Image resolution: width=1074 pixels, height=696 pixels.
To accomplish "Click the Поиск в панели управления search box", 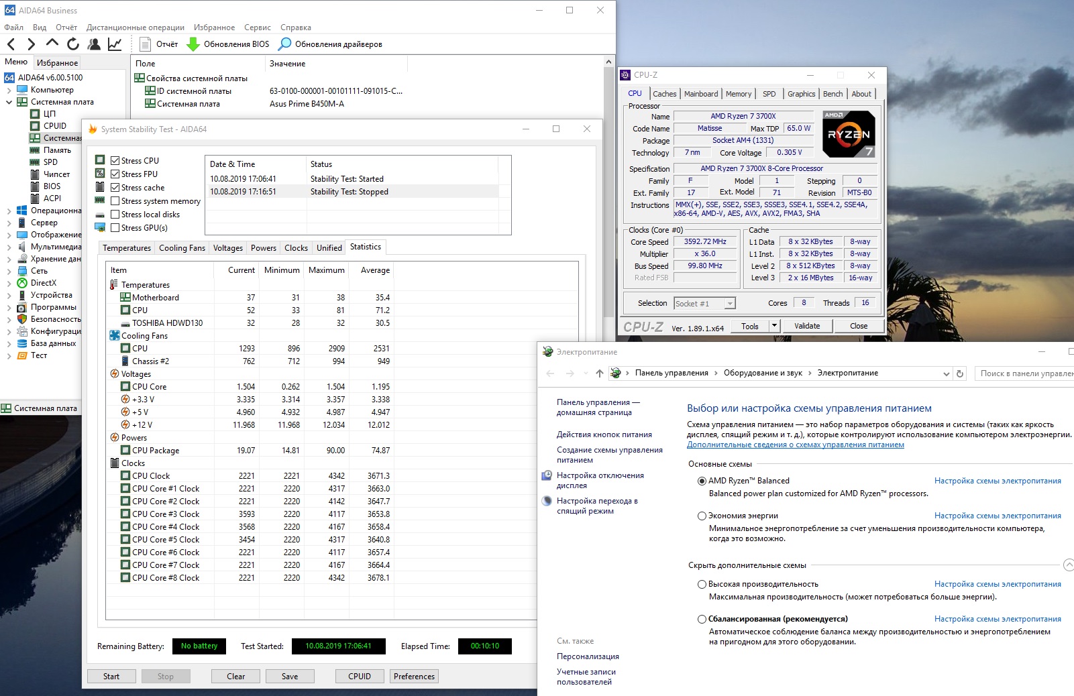I will coord(1024,373).
